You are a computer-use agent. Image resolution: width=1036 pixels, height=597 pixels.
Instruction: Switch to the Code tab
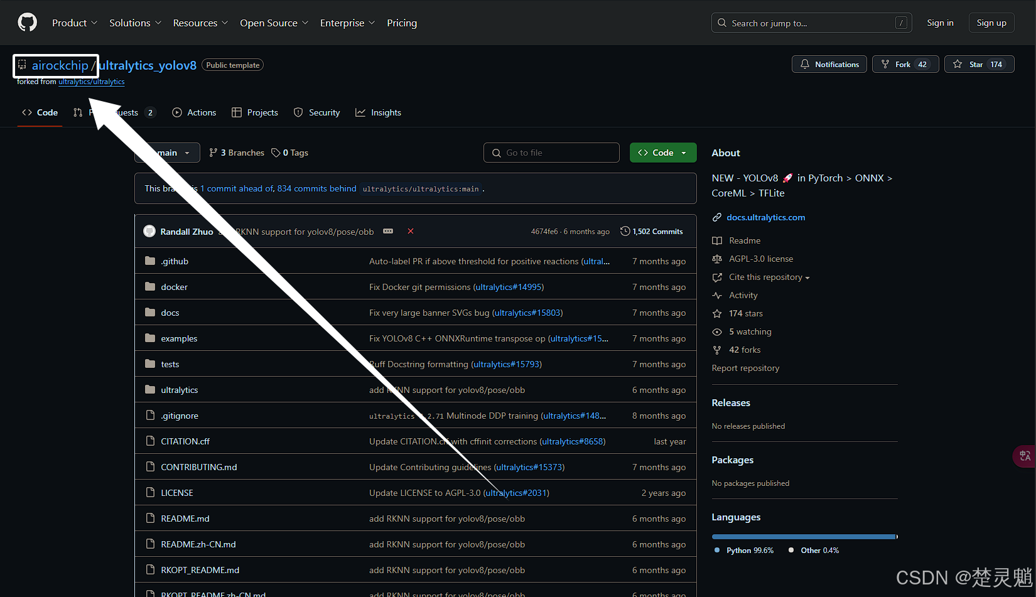click(x=40, y=112)
